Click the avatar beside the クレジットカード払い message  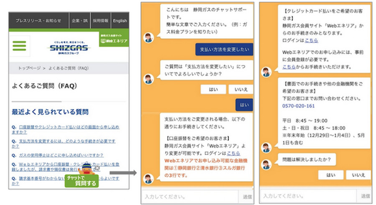coord(266,72)
